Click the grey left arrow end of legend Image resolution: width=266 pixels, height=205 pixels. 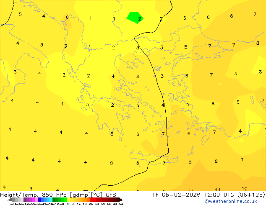click(10, 200)
